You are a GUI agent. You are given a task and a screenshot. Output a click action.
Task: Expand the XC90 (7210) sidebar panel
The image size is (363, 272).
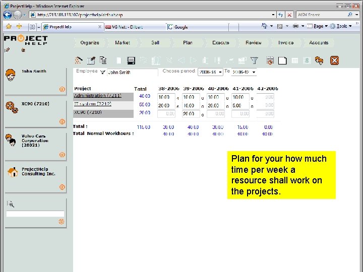click(62, 121)
